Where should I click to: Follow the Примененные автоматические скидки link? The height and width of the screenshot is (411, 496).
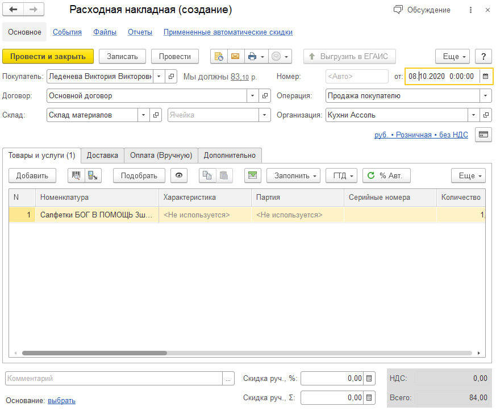[x=228, y=32]
